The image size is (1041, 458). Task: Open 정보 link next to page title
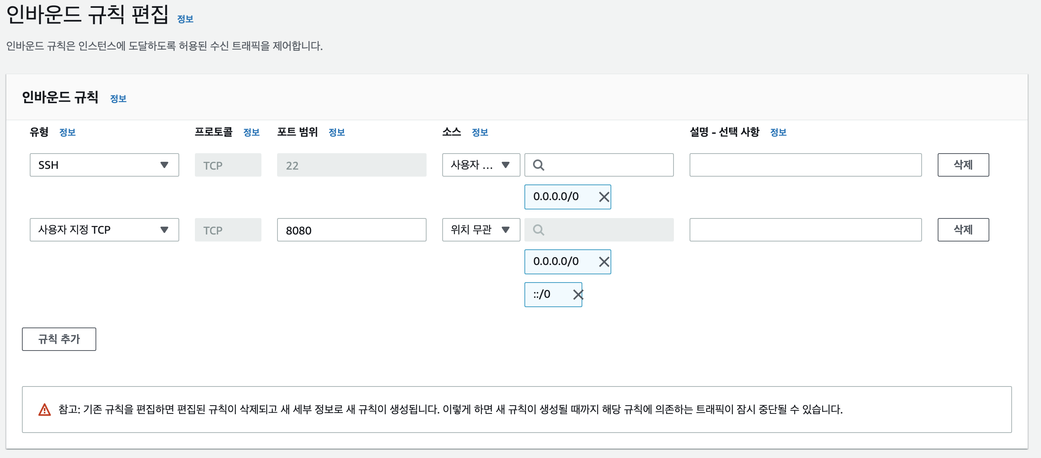[x=185, y=19]
